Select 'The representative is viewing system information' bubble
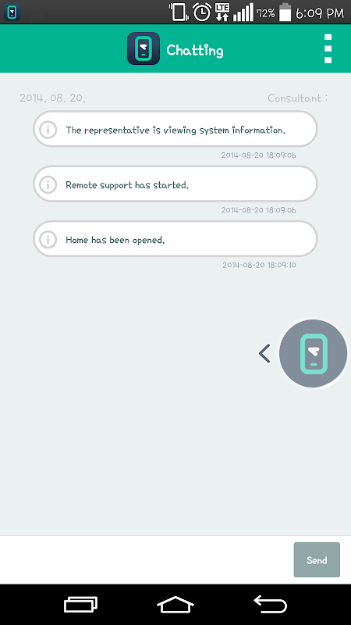 pos(175,129)
